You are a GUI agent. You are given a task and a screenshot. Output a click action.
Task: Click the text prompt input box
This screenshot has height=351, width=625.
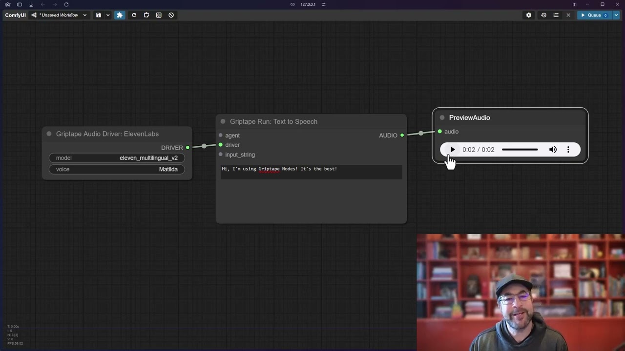(312, 172)
